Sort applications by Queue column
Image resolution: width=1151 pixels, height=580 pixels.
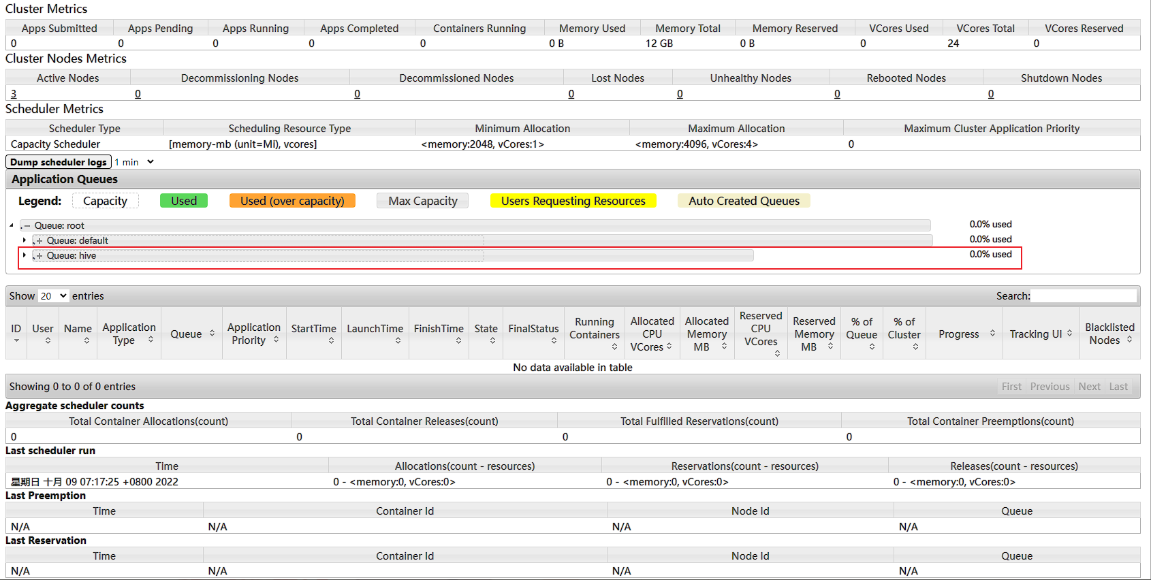(x=212, y=334)
